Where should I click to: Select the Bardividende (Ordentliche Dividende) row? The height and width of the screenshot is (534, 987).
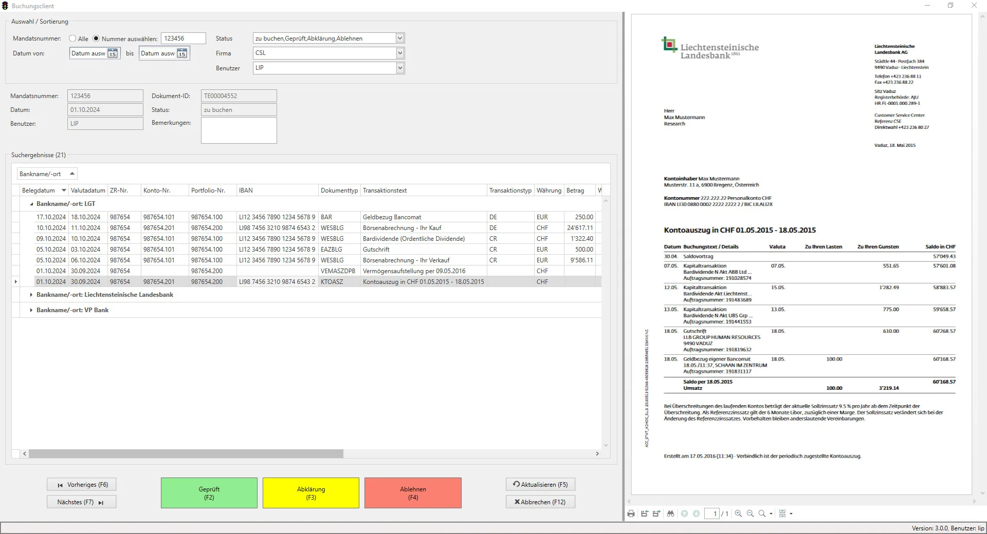(x=310, y=239)
